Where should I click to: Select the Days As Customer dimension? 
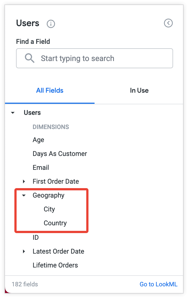pos(60,154)
